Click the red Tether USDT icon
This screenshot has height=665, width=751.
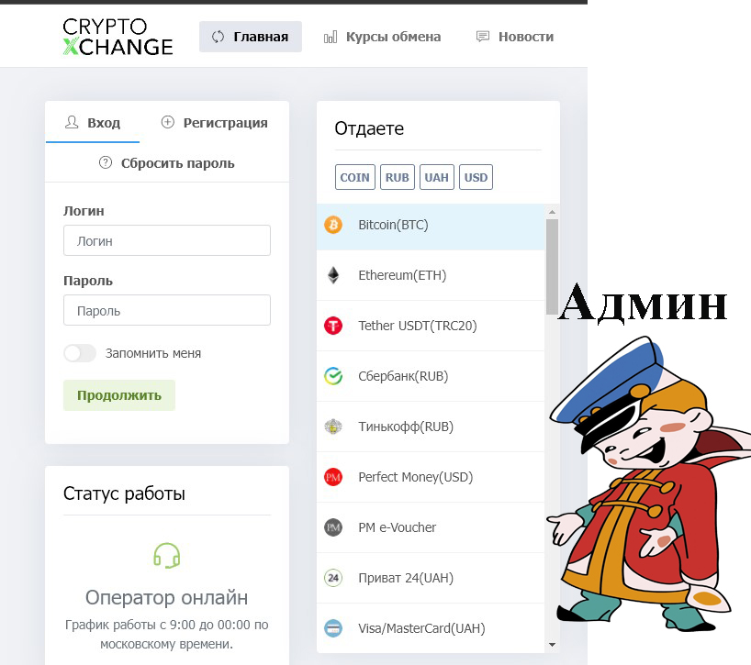pyautogui.click(x=333, y=326)
